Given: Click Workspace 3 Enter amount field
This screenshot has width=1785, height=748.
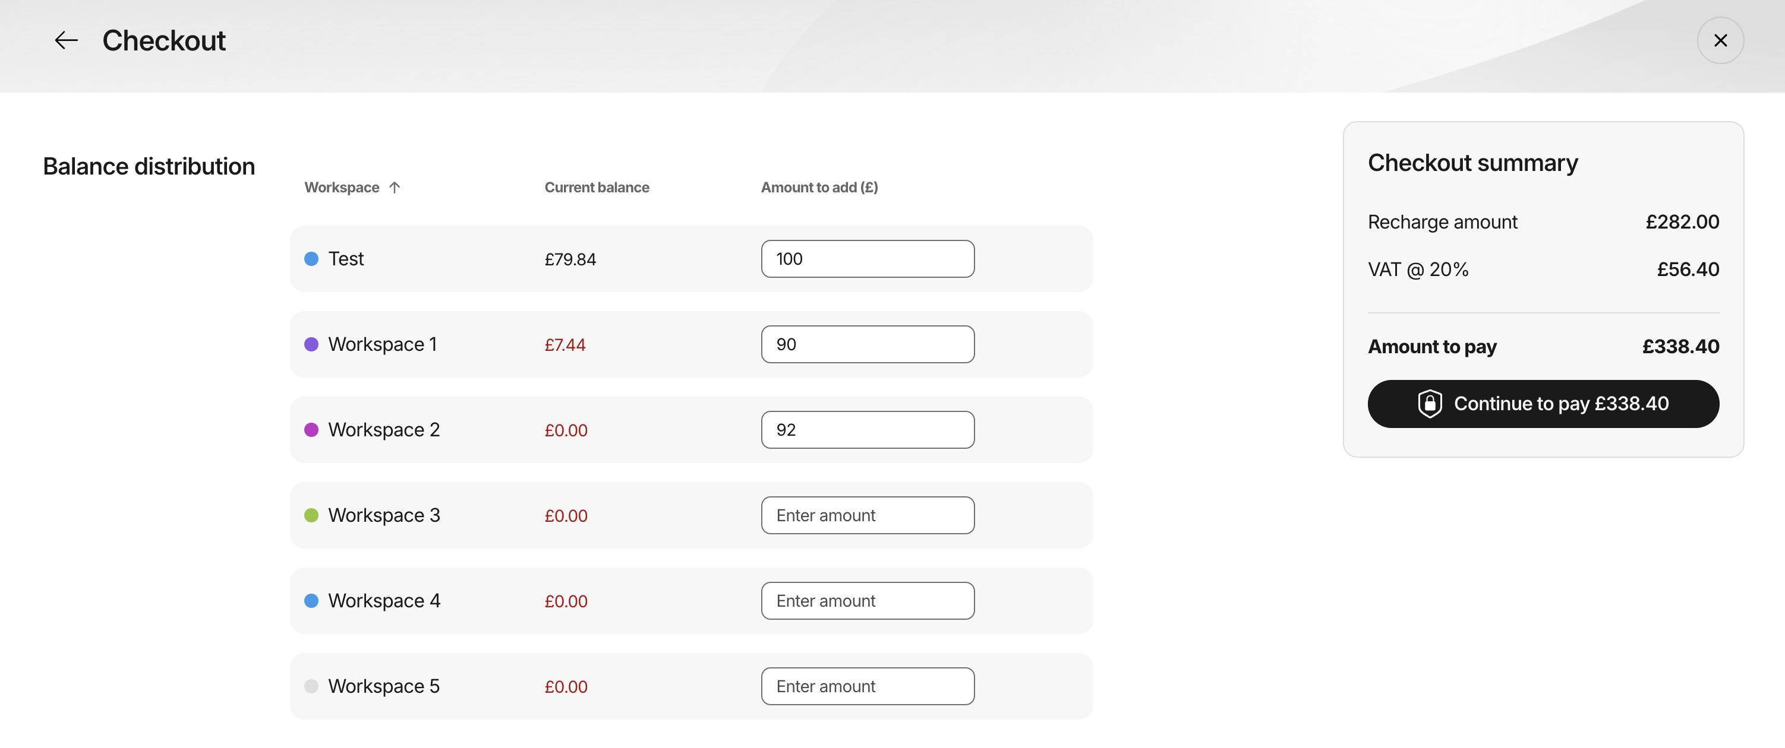Looking at the screenshot, I should (868, 515).
